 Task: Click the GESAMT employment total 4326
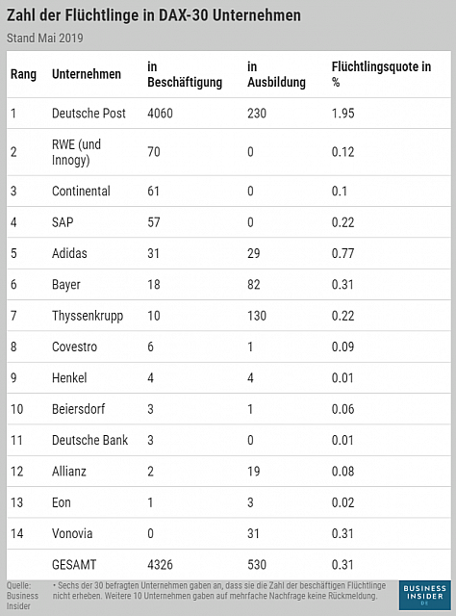pyautogui.click(x=160, y=565)
